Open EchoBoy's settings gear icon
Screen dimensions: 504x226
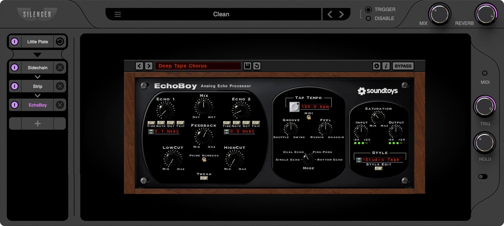[x=376, y=66]
